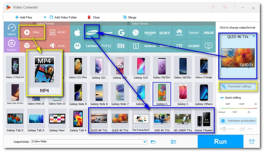Choose the Sony device brand
Screen dimensions: 264x152
(165, 33)
